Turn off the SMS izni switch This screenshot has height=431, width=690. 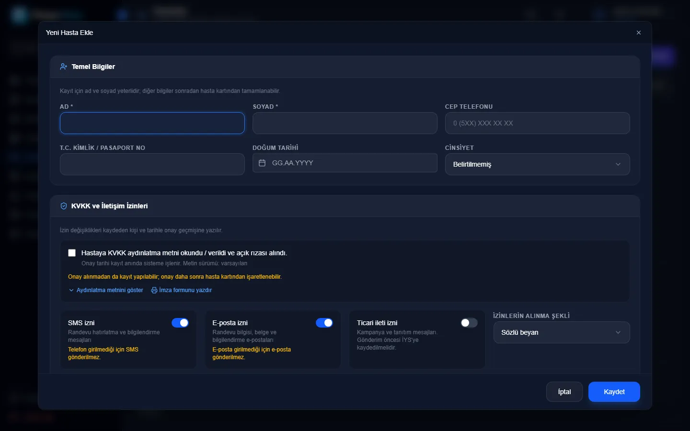point(180,323)
